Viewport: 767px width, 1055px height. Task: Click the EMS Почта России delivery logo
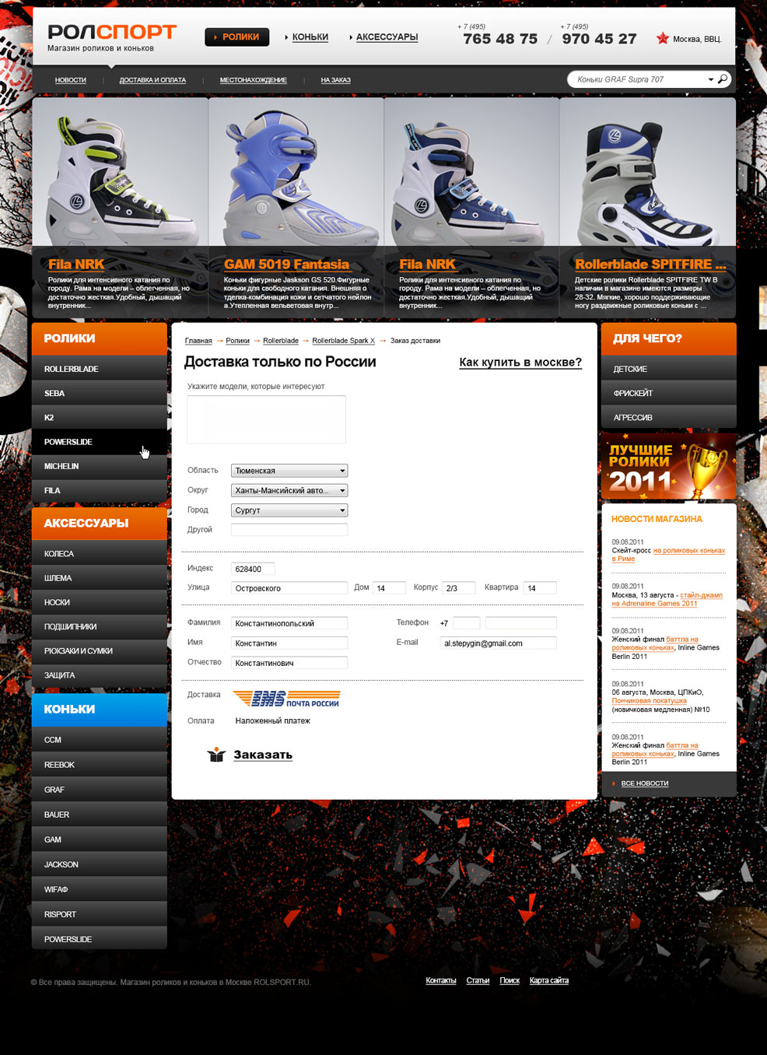(287, 698)
